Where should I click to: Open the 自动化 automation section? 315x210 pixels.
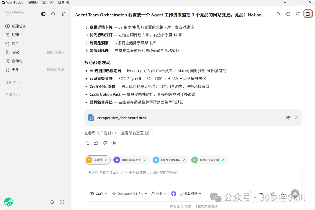[x=14, y=61]
